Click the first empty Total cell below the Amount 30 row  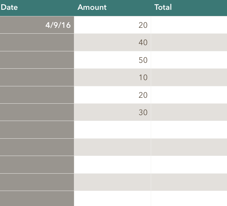189,130
